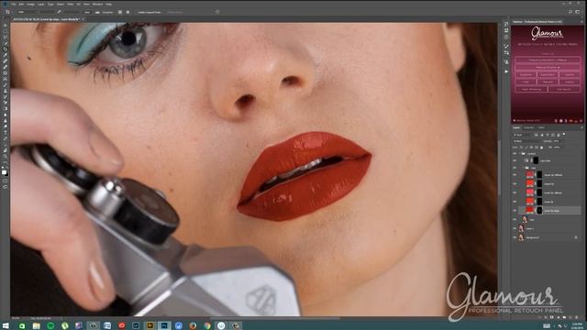Viewport: 587px width, 330px height.
Task: Open the Filter menu
Action: tap(71, 4)
